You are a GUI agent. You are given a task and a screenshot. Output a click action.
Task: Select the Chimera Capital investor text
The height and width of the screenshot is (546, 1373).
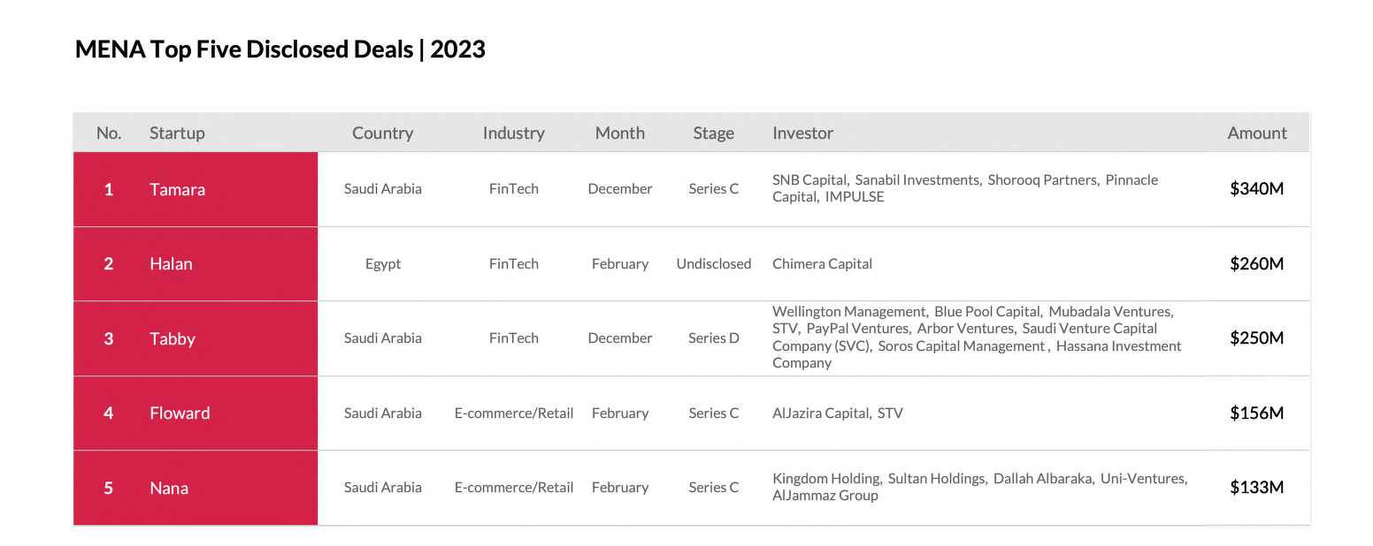(822, 264)
